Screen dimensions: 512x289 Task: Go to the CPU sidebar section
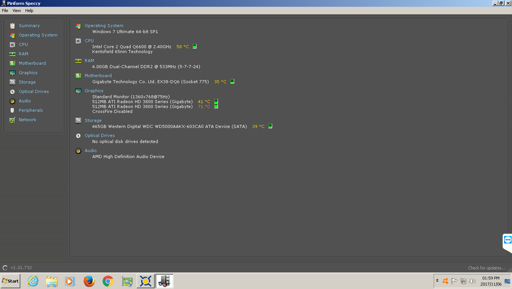coord(23,44)
